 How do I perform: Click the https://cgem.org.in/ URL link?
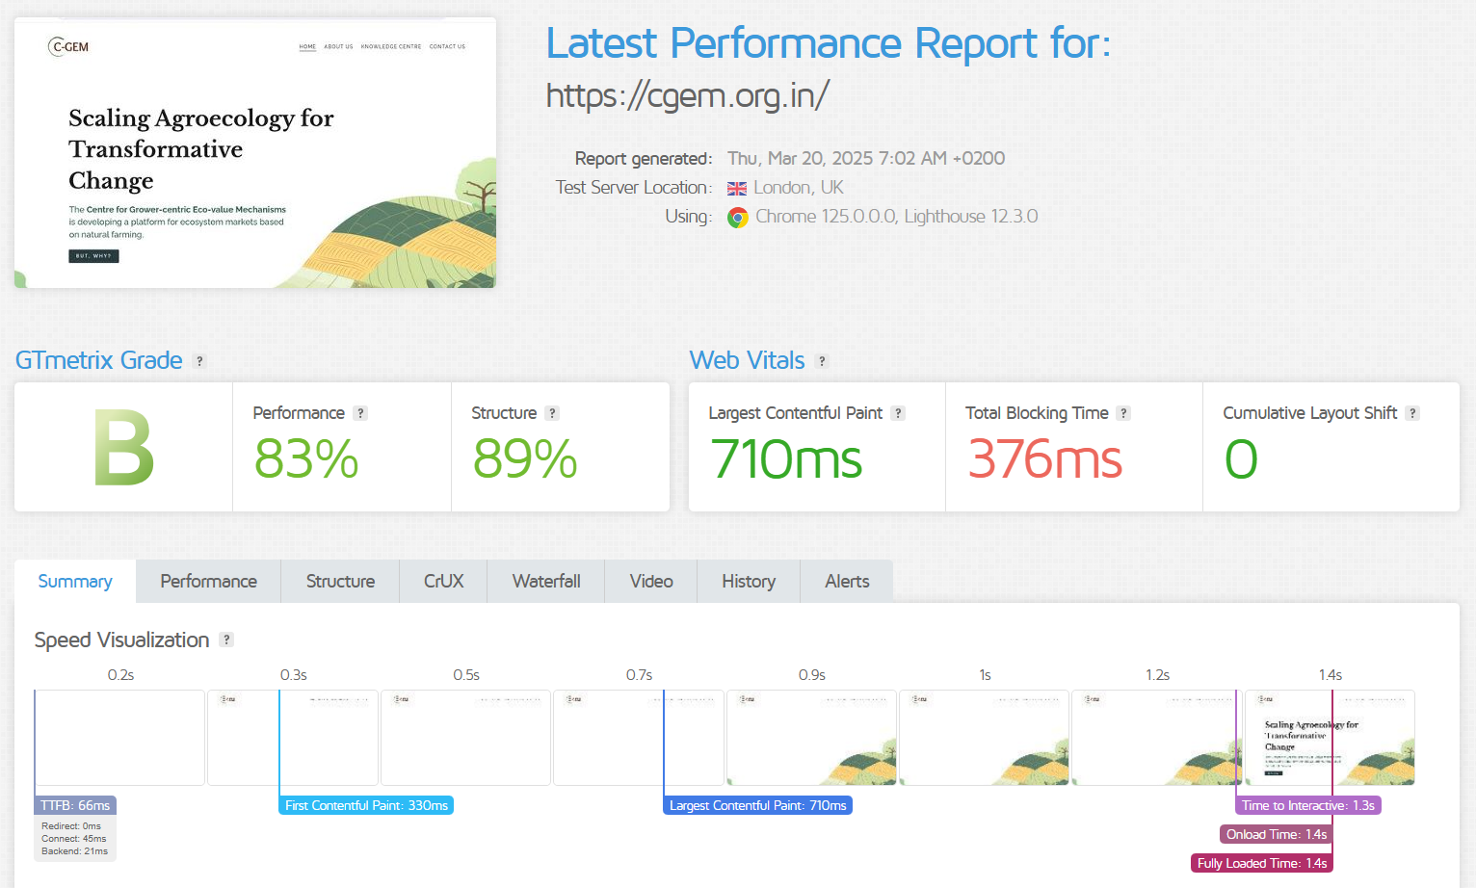(687, 95)
